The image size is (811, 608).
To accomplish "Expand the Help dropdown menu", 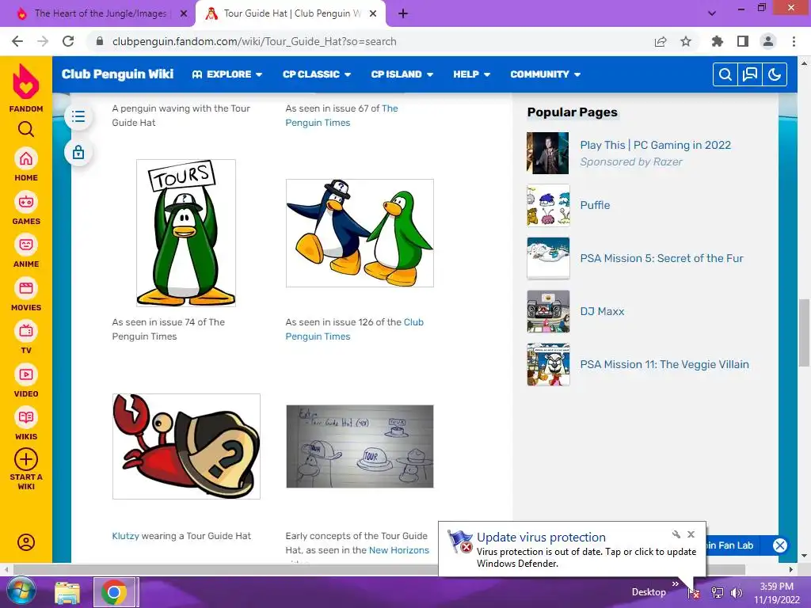I will pyautogui.click(x=472, y=74).
